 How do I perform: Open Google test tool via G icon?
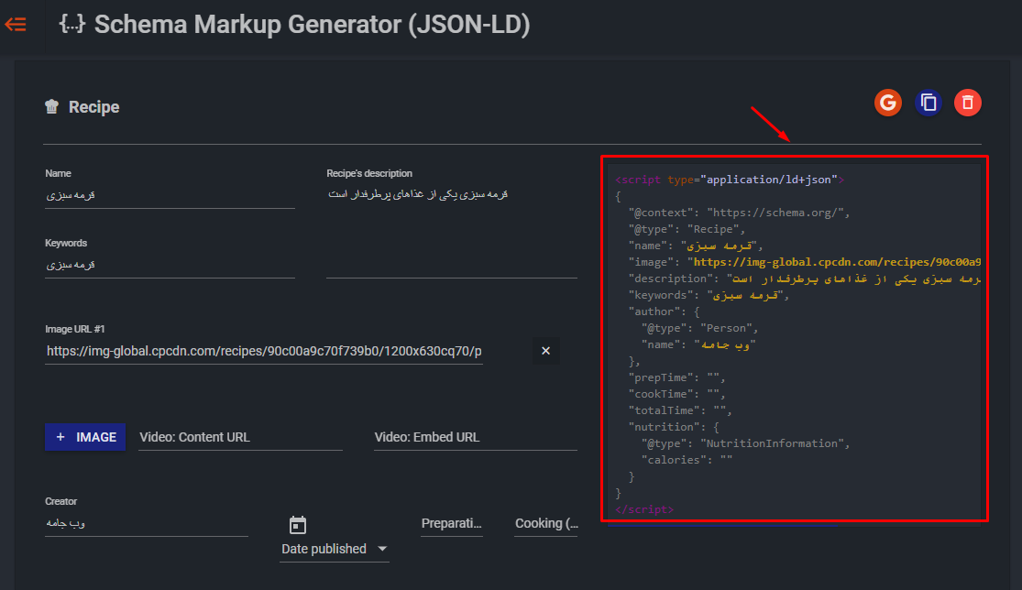(x=888, y=103)
